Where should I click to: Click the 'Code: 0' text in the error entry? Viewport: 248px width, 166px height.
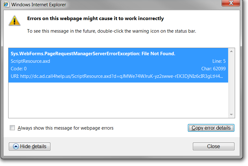(x=19, y=69)
